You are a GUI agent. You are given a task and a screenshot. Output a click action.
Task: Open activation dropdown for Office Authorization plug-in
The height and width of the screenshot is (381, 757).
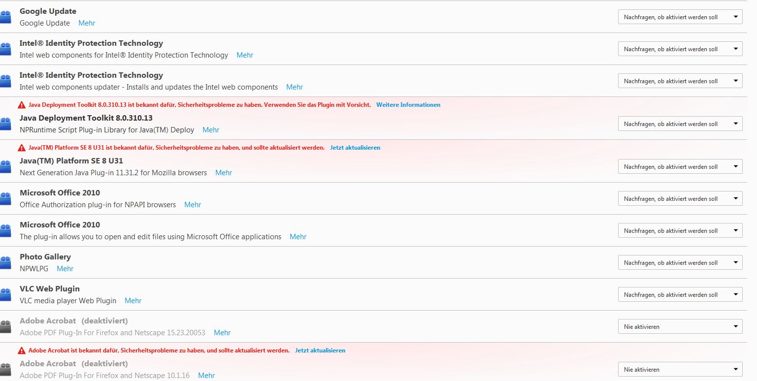click(x=680, y=199)
